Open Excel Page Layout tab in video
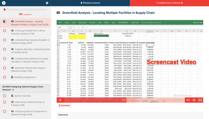209x119 pixels. click(82, 23)
